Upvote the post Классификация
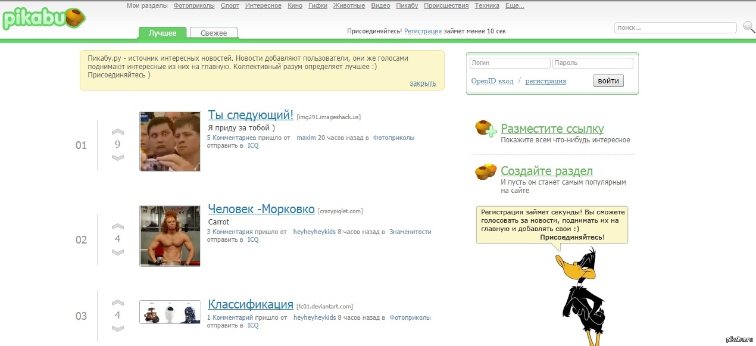The image size is (756, 346). (x=118, y=303)
